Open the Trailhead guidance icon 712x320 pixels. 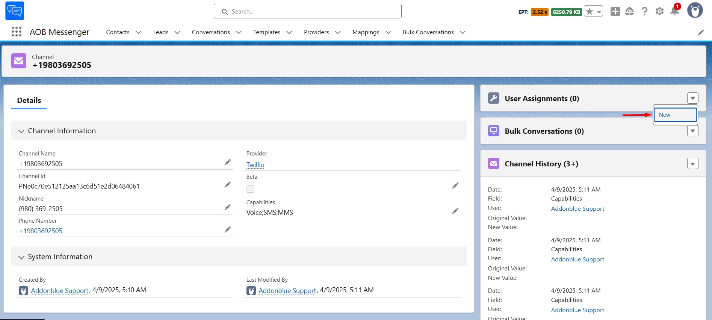[x=630, y=12]
